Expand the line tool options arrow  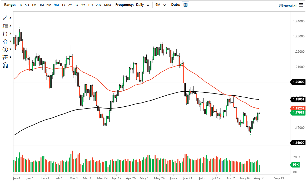click(x=10, y=18)
